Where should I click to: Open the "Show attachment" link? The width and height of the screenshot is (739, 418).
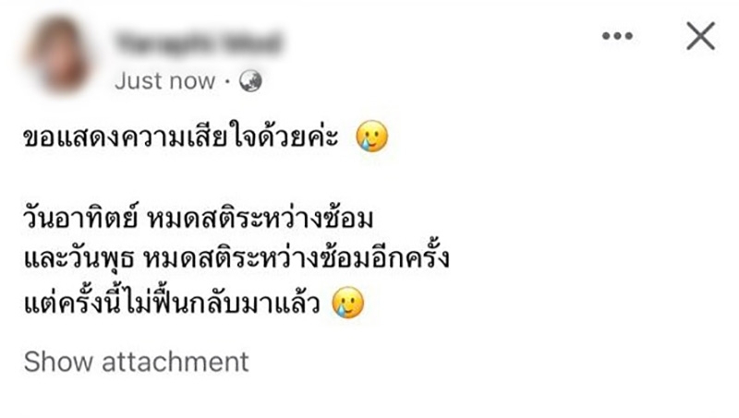[136, 362]
